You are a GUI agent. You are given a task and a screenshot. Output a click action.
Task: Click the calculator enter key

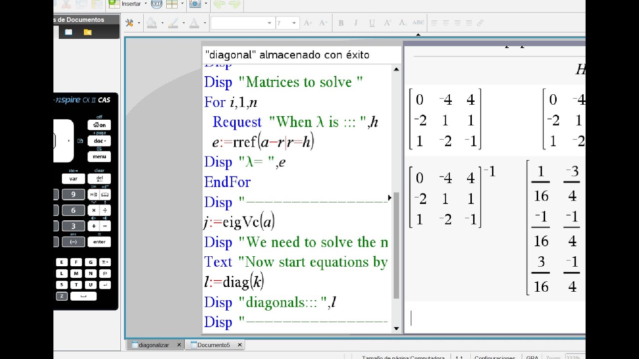(99, 242)
